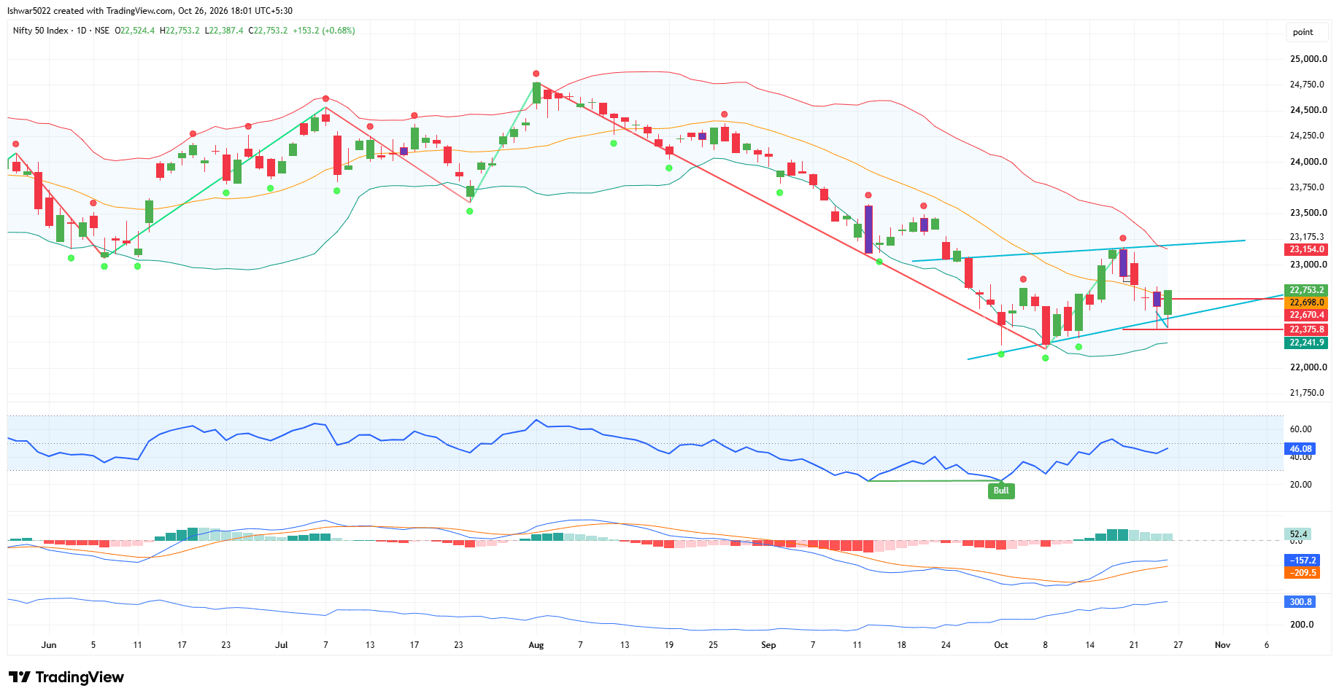Click the 60.00 RSI axis label
This screenshot has width=1339, height=699.
tap(1300, 429)
